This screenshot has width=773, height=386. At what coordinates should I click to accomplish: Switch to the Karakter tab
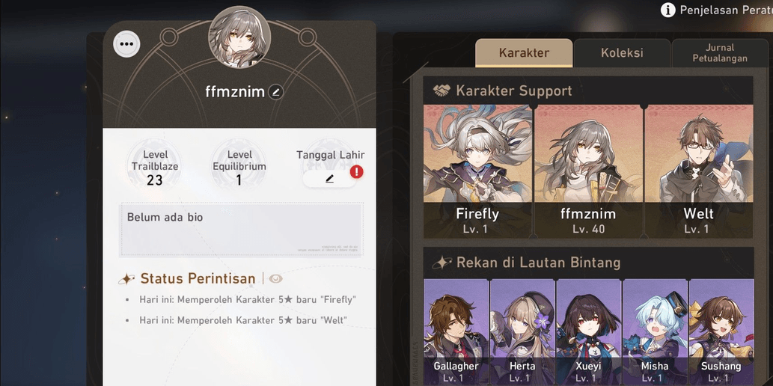524,53
